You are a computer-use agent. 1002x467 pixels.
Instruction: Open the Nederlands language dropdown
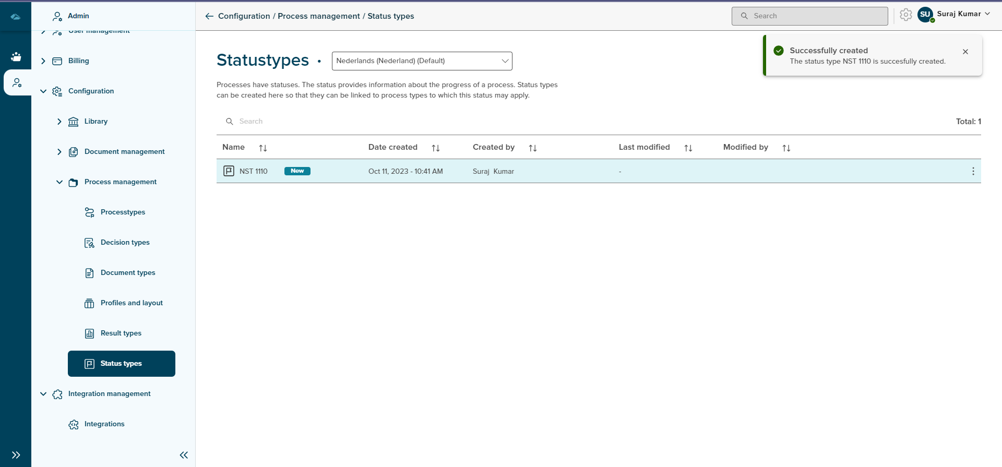[422, 61]
